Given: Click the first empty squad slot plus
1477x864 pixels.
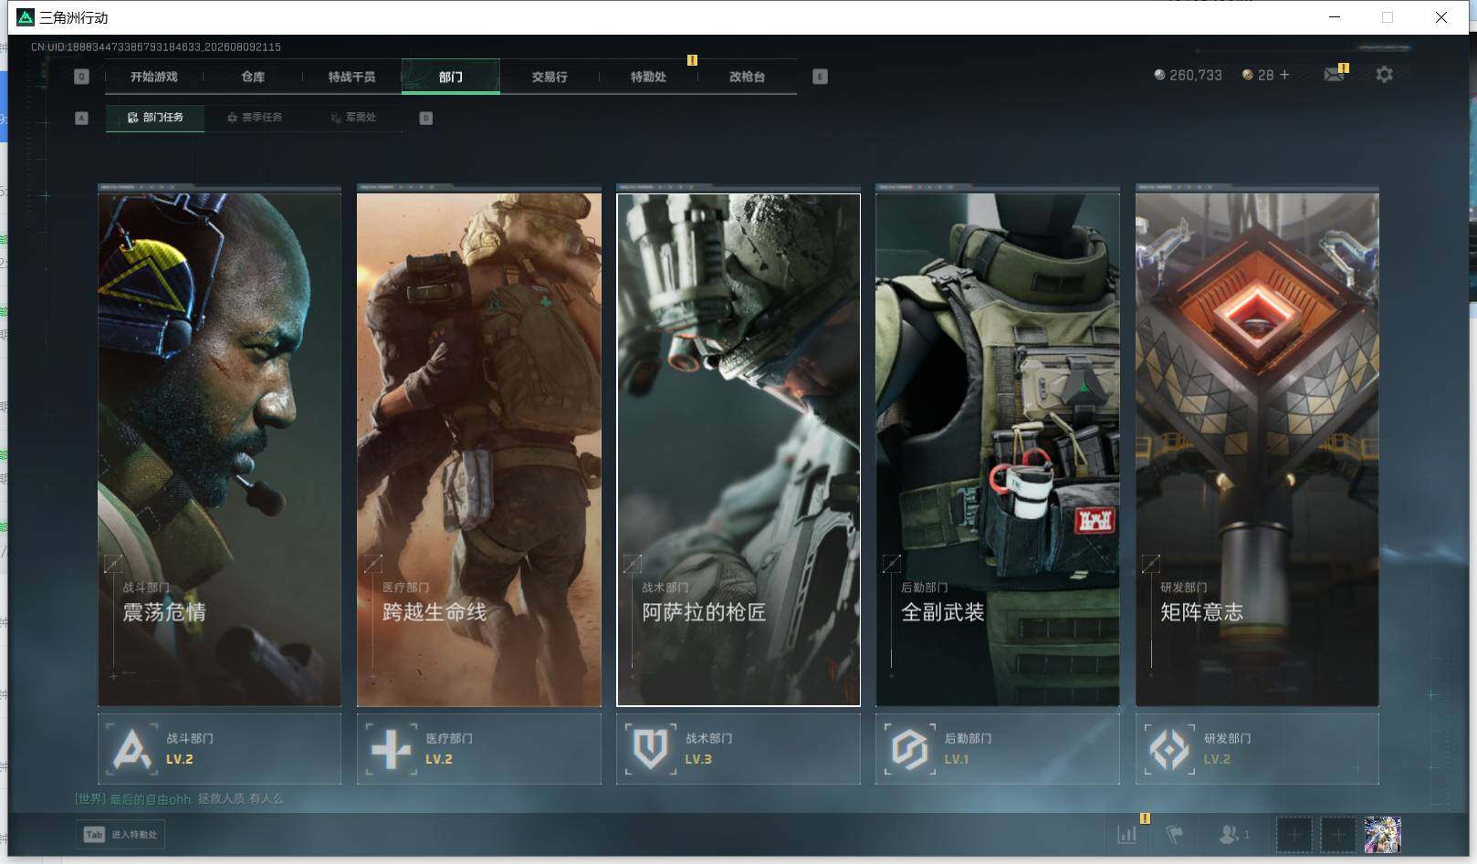Looking at the screenshot, I should click(1294, 834).
